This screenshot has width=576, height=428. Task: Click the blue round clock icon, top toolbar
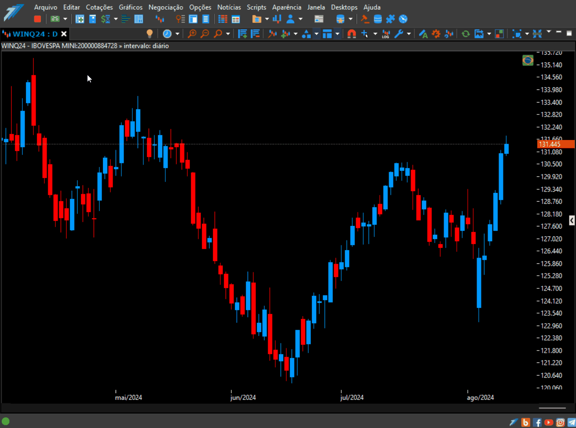(403, 19)
